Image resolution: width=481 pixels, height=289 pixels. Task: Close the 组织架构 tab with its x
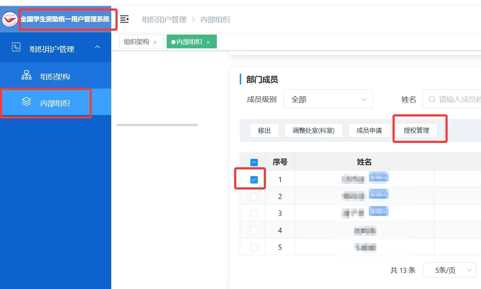click(155, 42)
